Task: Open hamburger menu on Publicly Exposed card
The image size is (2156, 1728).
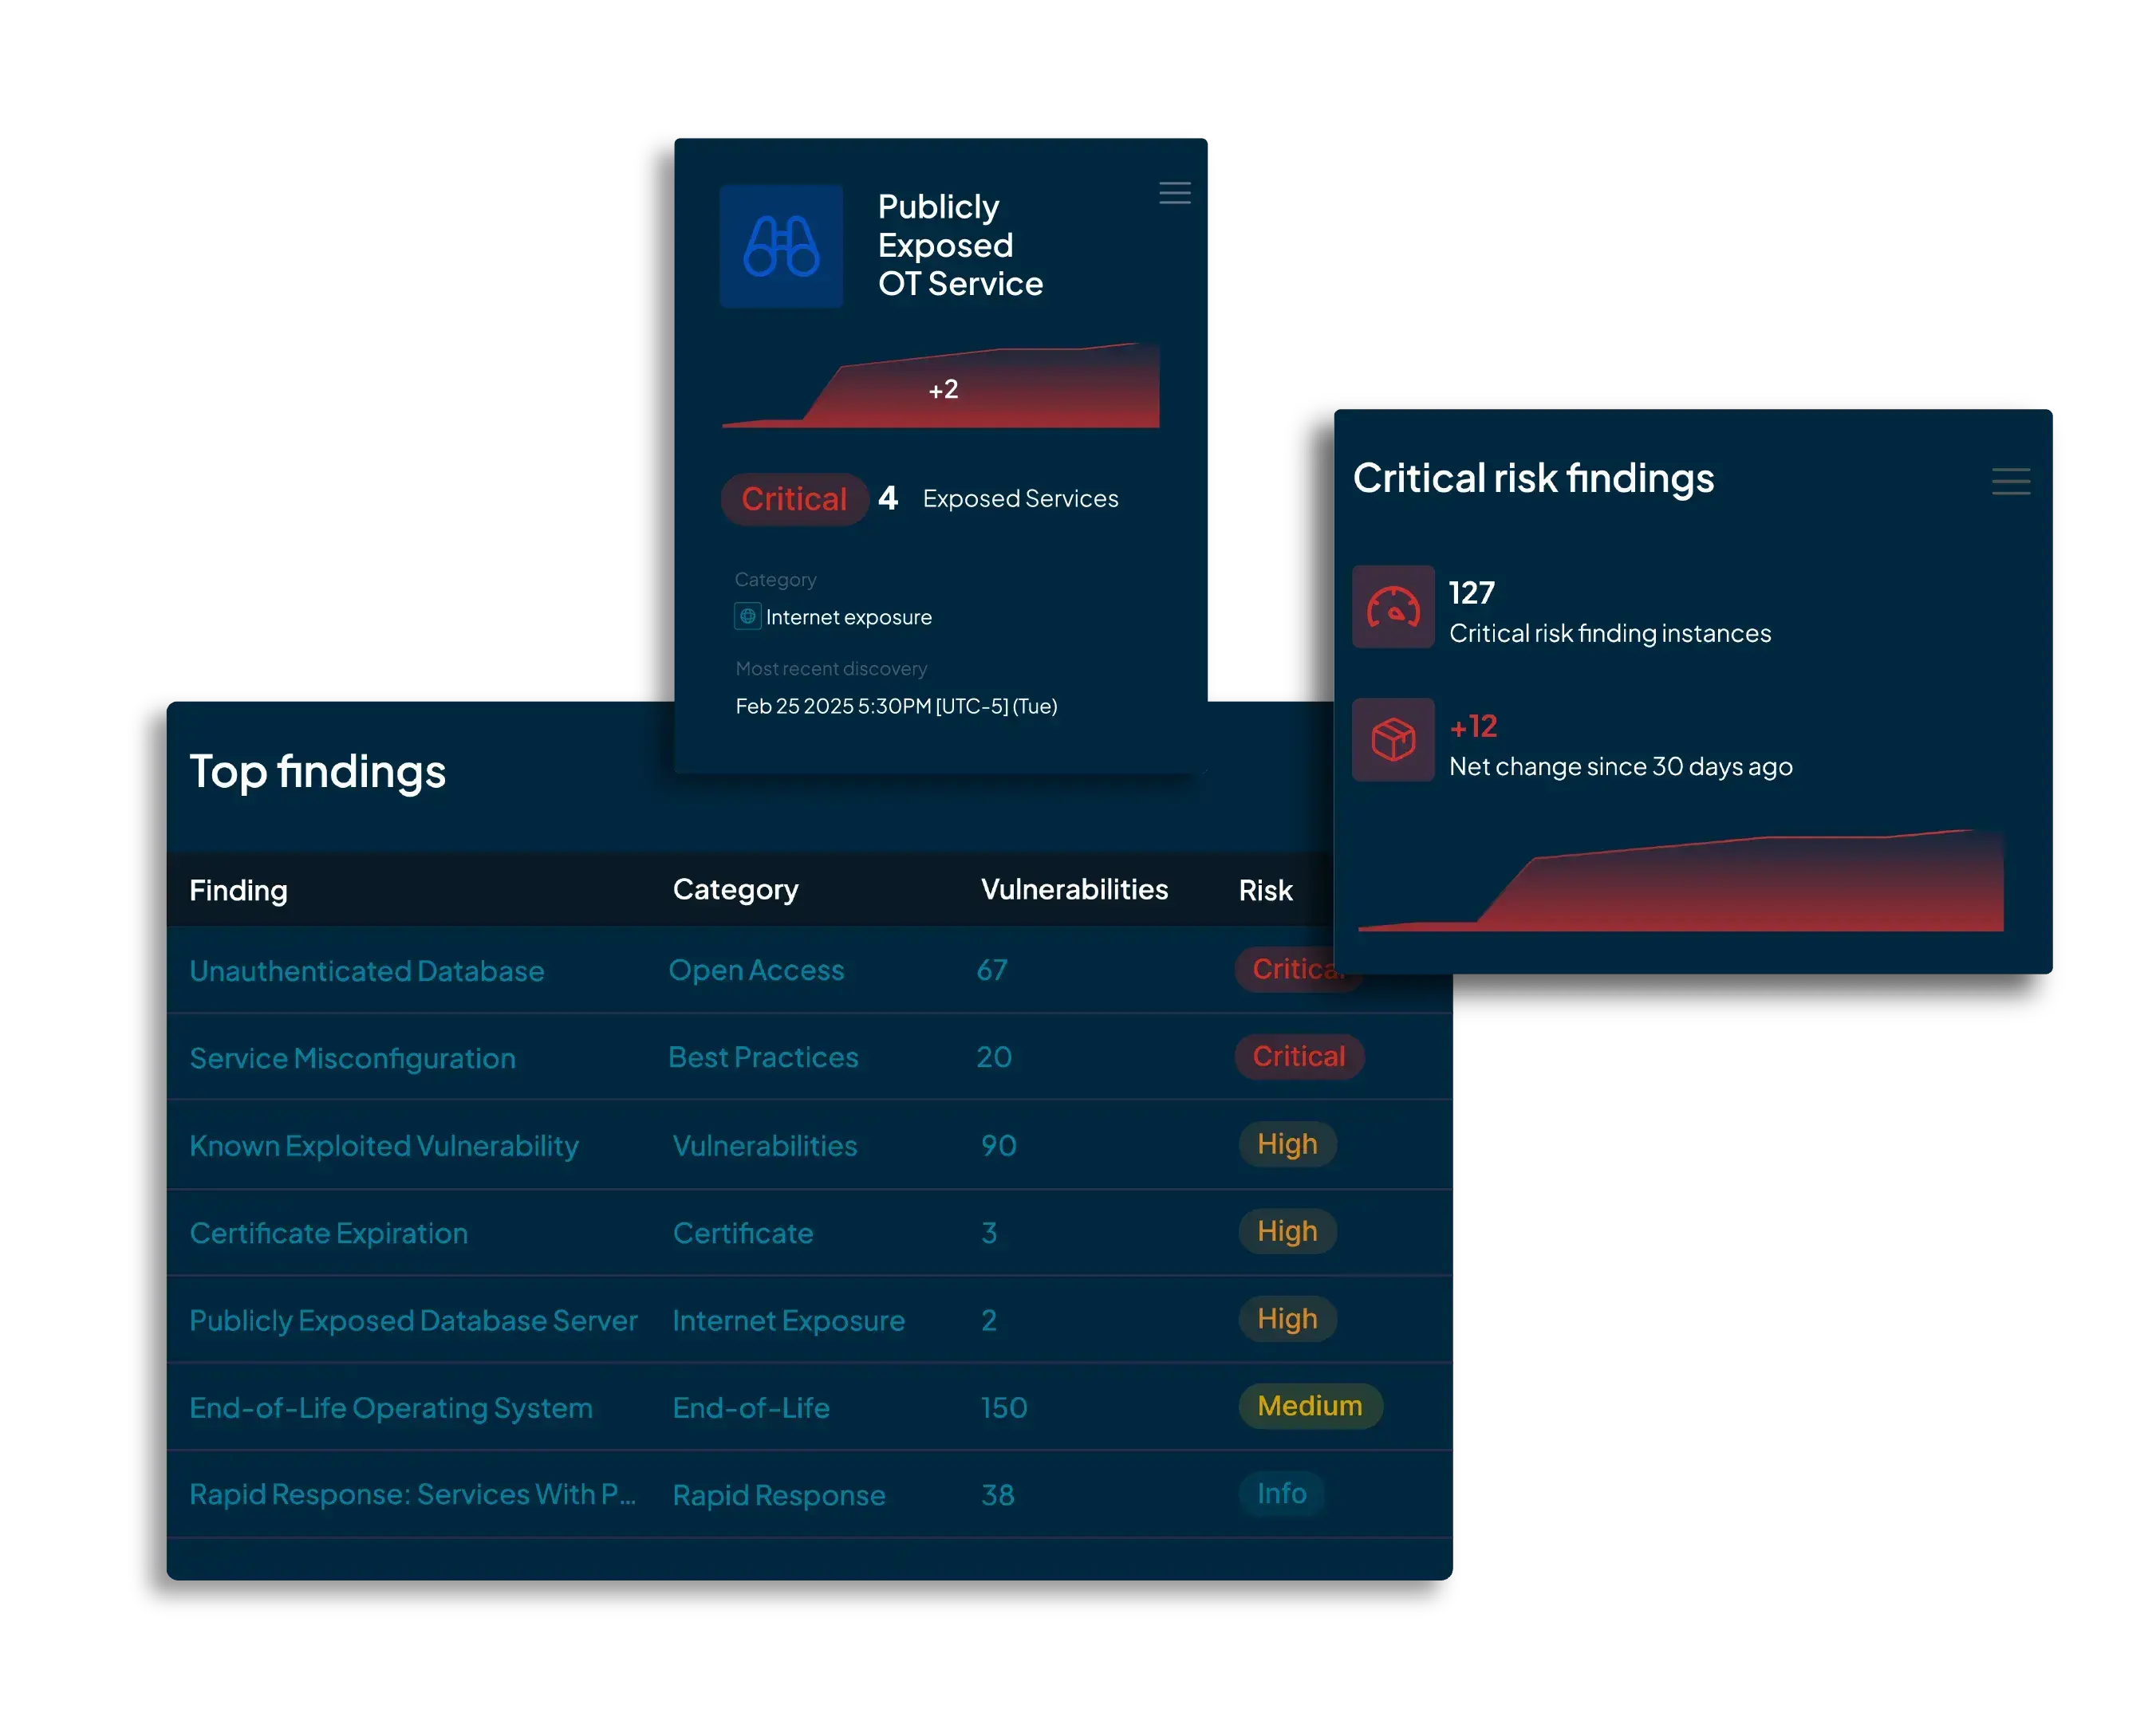Action: tap(1174, 193)
